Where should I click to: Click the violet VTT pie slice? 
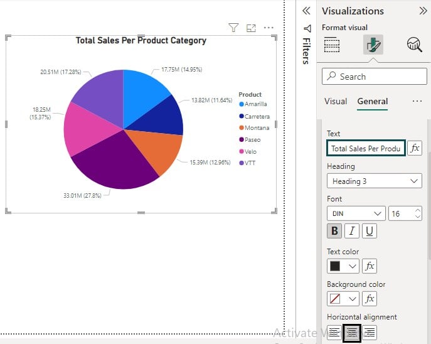point(103,96)
